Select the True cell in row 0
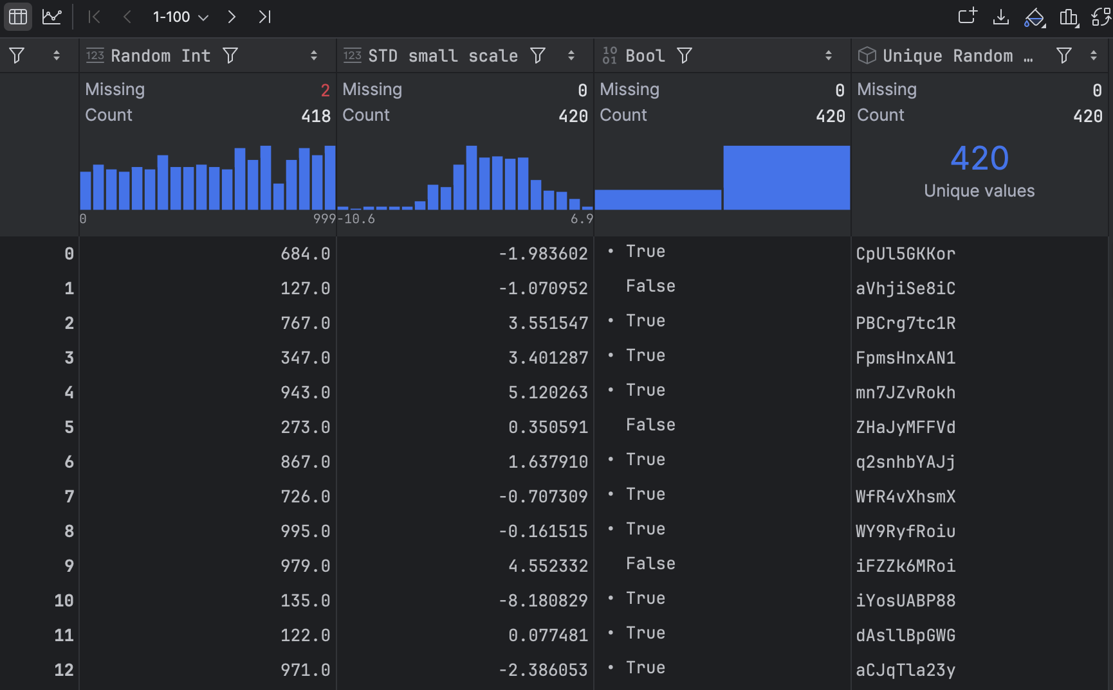 click(722, 254)
